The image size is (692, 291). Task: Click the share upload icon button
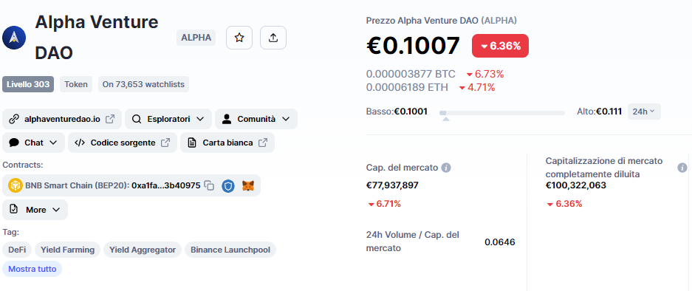(x=273, y=38)
